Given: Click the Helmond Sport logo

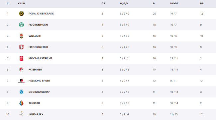Looking at the screenshot, I should pos(21,81).
